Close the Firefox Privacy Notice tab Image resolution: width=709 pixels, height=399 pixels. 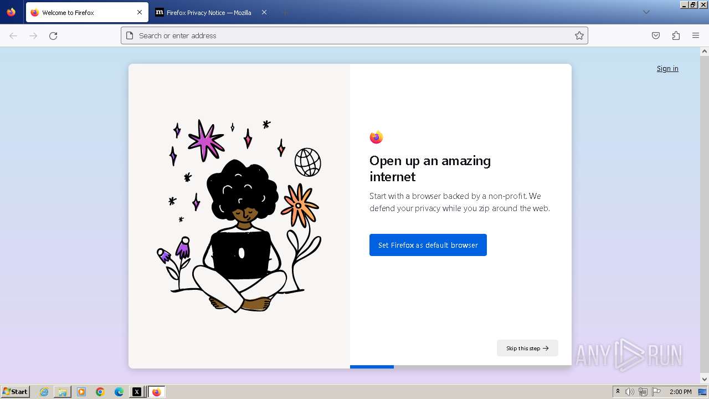coord(264,12)
